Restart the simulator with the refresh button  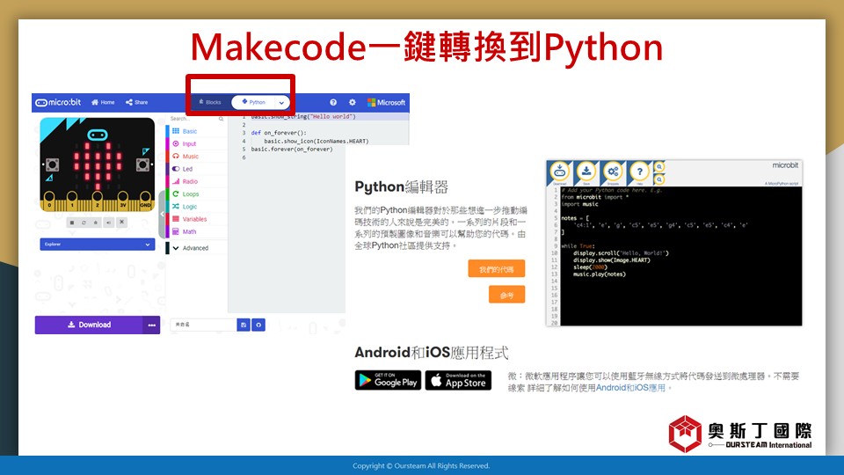point(84,223)
